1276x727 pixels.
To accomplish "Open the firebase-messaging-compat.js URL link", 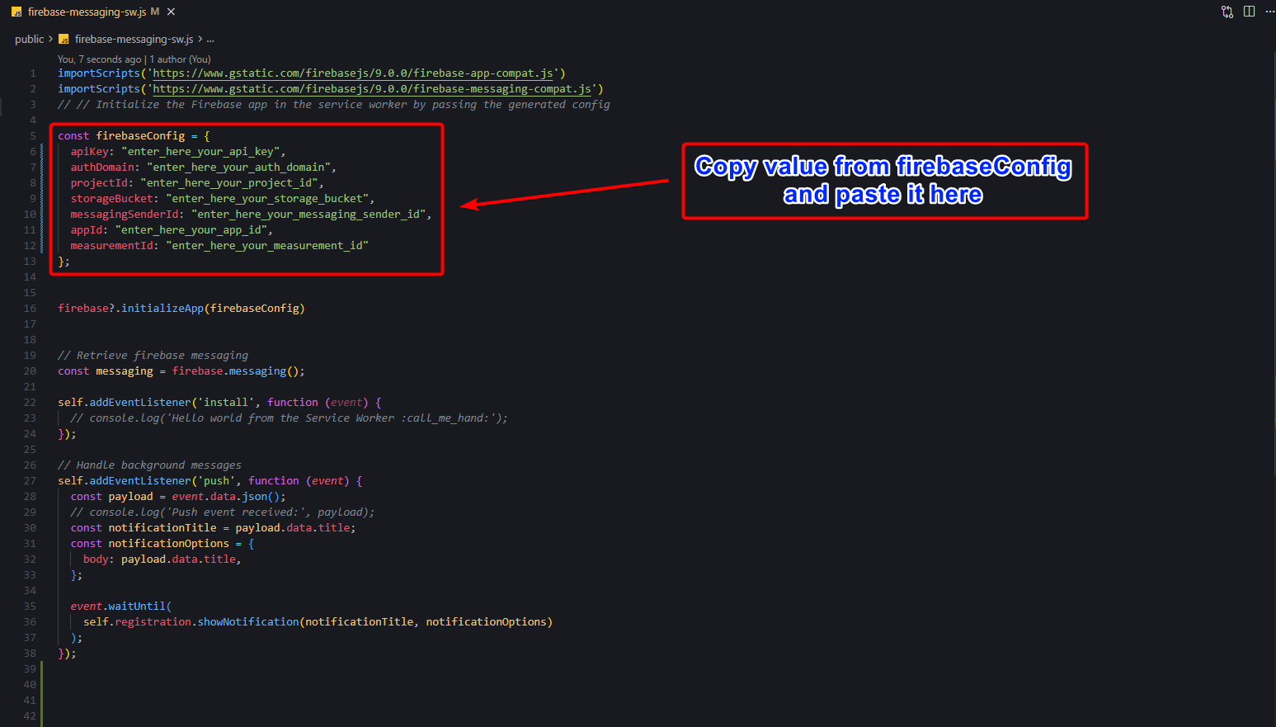I will point(372,89).
